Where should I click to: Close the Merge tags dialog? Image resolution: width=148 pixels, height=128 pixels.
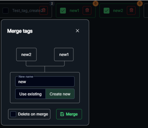(x=78, y=31)
